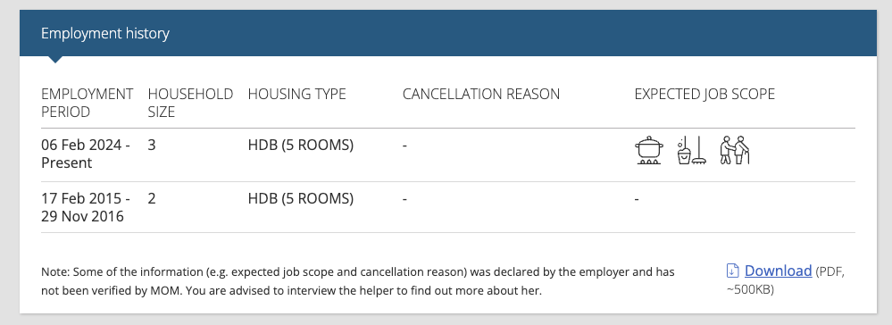892x325 pixels.
Task: Click the job scope dash in the 2015 row
Action: pyautogui.click(x=638, y=199)
